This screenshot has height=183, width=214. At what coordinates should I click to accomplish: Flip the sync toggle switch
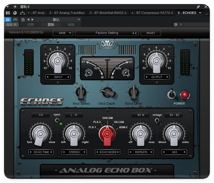coord(57,120)
